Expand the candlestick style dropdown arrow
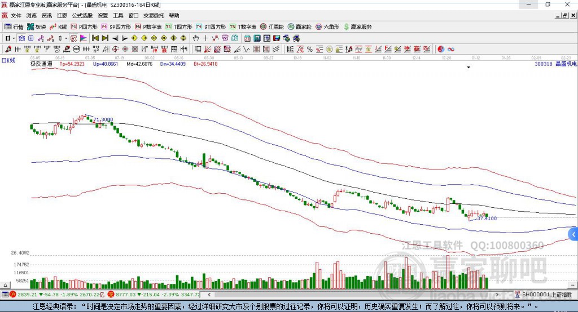This screenshot has height=312, width=578. (66, 38)
